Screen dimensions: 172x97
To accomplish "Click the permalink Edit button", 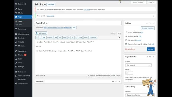I will (x=74, y=27).
